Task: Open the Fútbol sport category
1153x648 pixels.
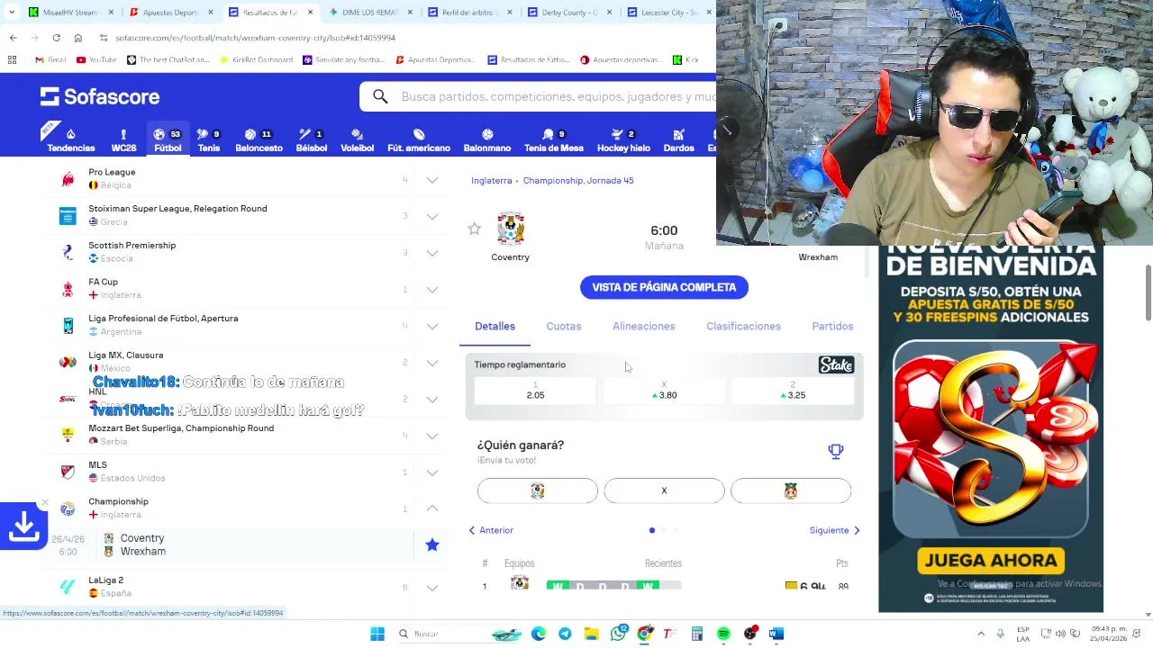Action: [x=168, y=139]
